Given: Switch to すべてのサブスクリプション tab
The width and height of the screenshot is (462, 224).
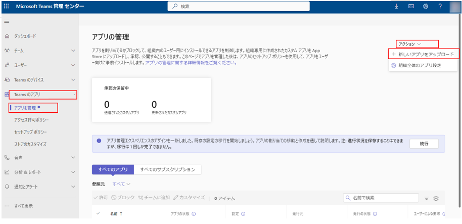Looking at the screenshot, I should click(x=168, y=169).
